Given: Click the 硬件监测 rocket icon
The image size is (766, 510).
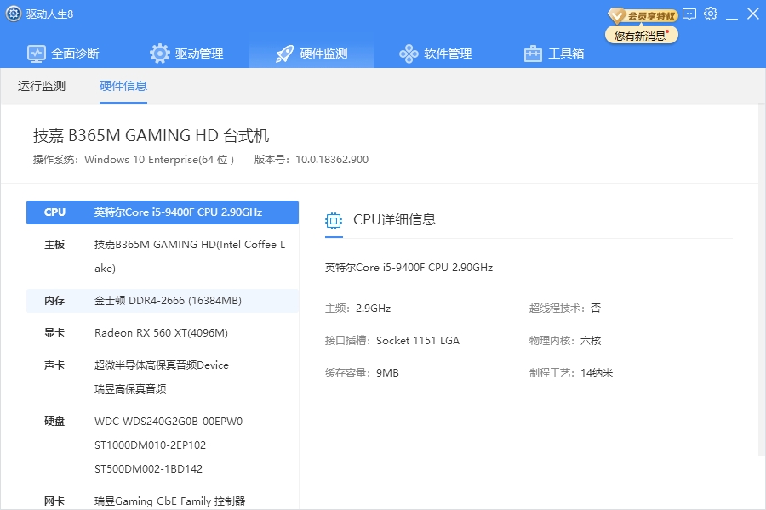Looking at the screenshot, I should (x=284, y=54).
